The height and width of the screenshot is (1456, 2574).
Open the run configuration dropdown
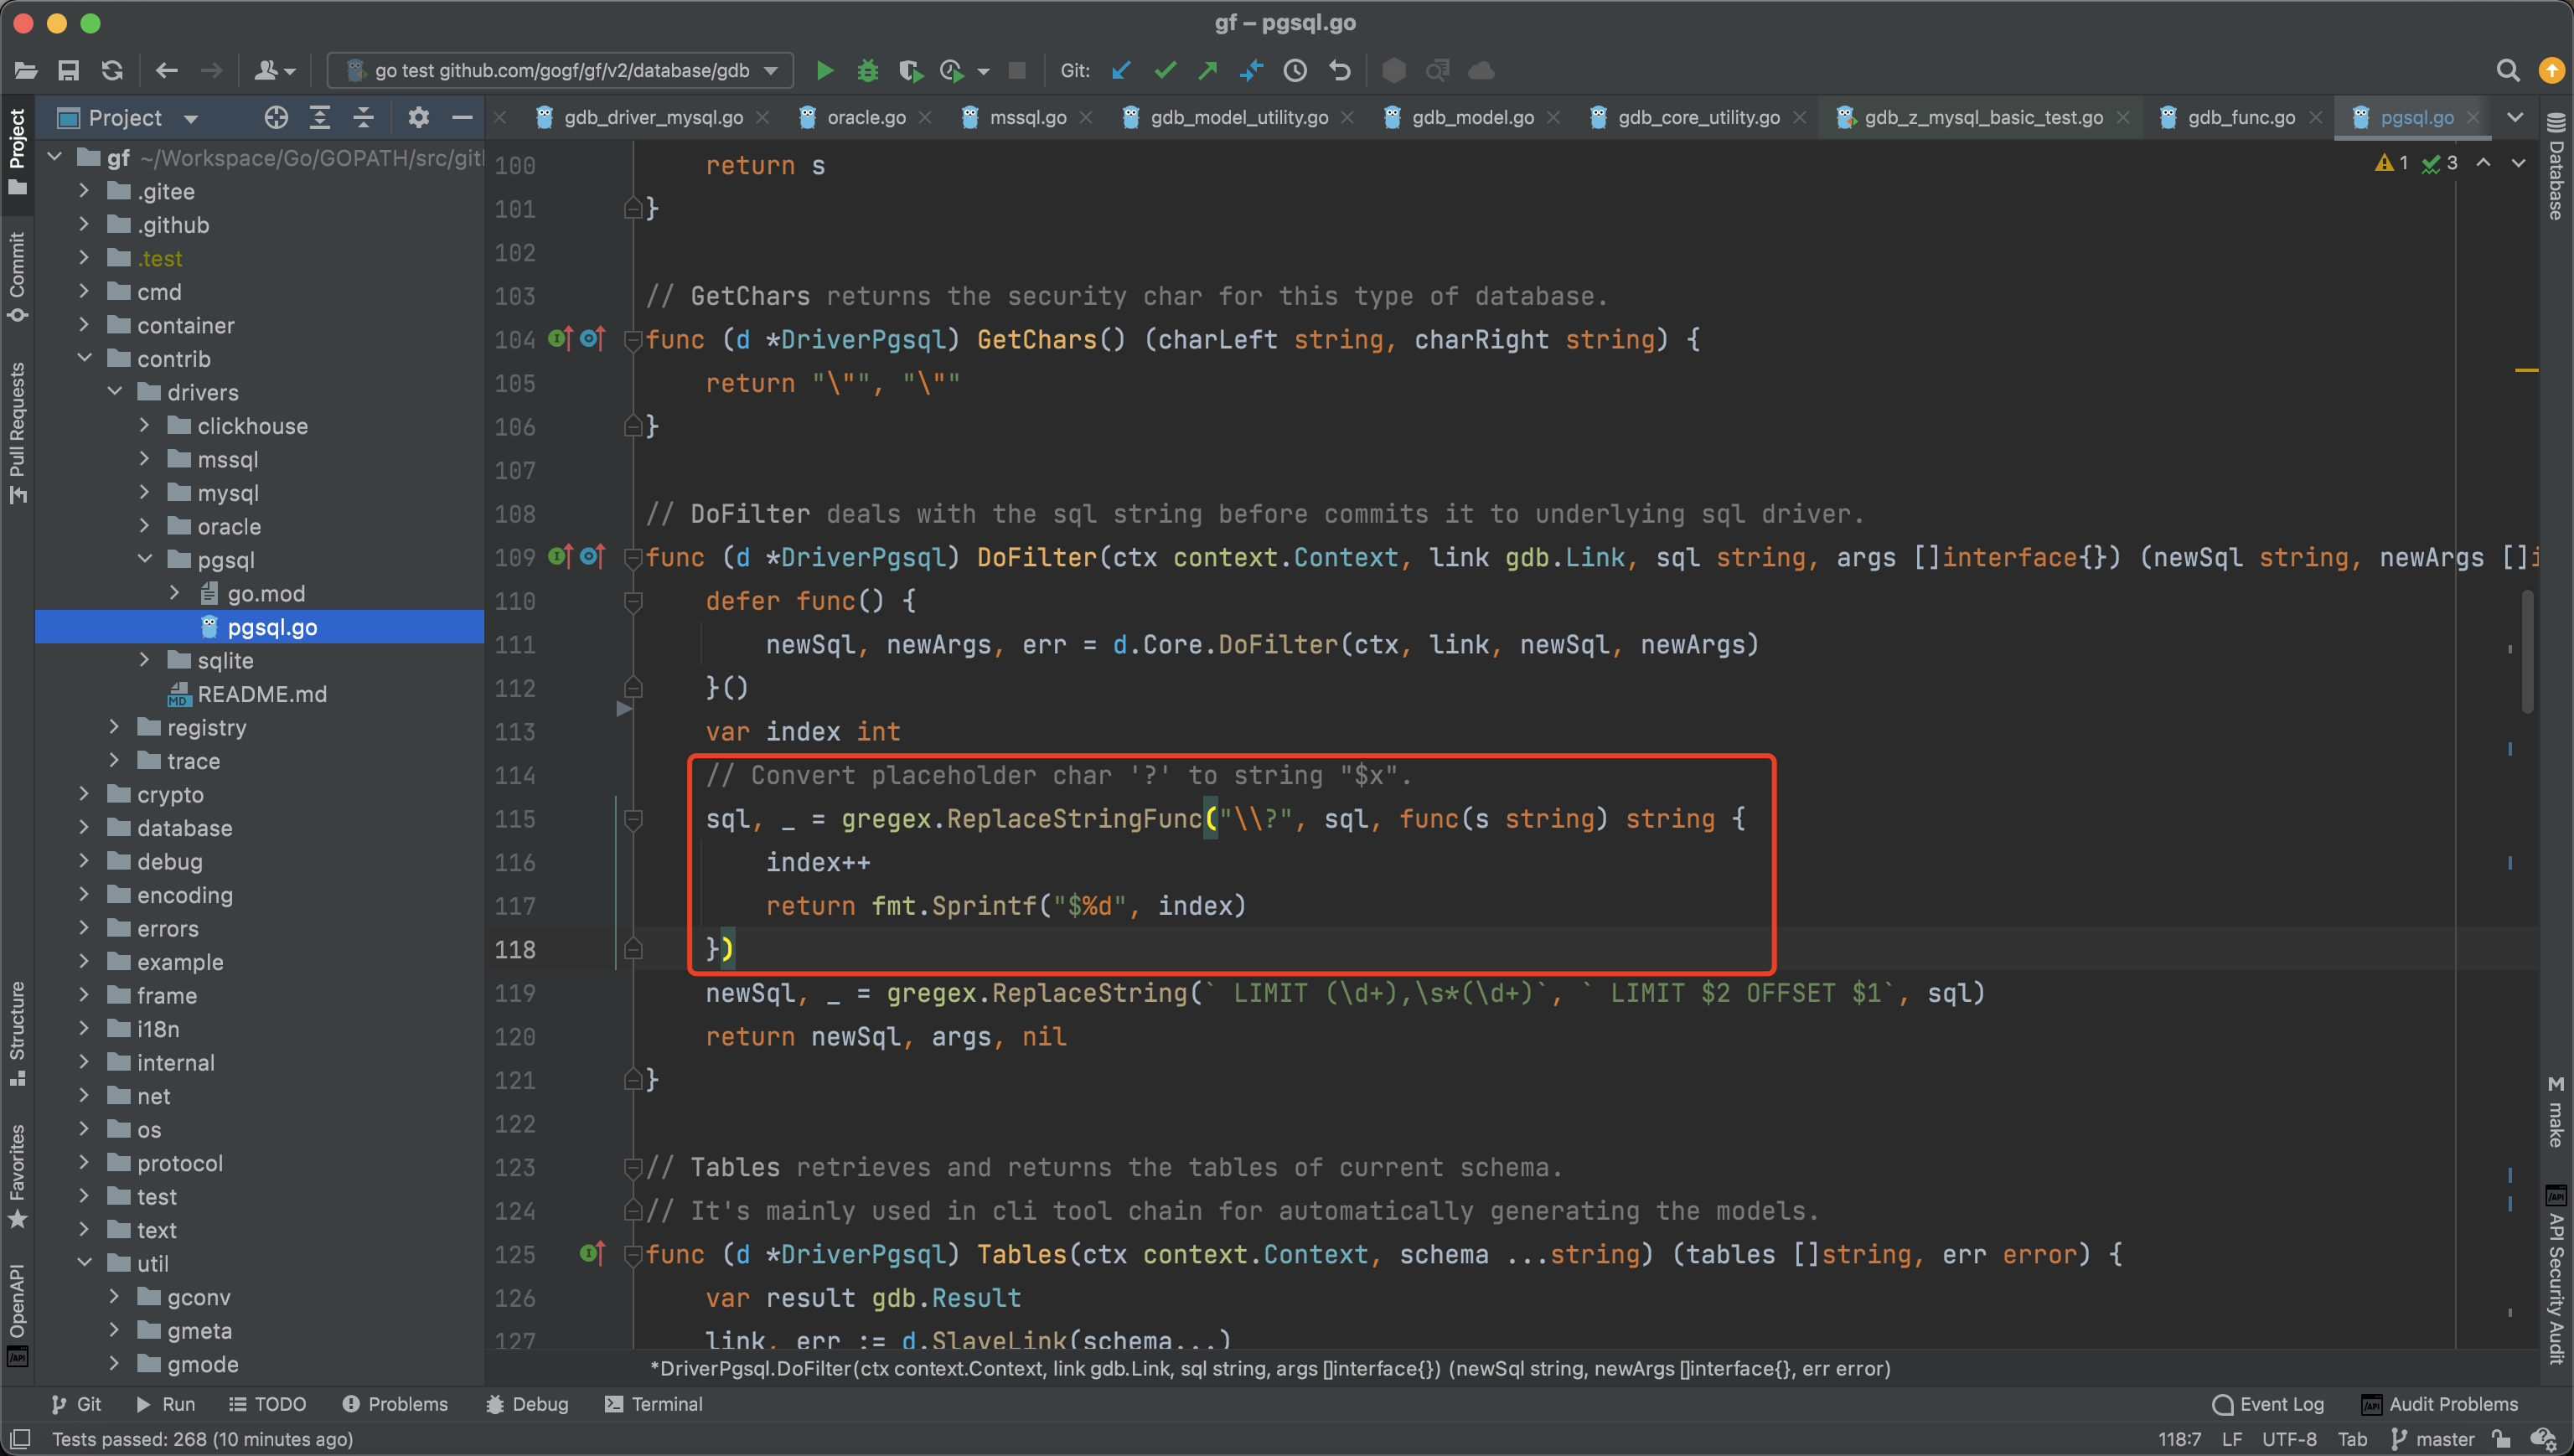[770, 70]
